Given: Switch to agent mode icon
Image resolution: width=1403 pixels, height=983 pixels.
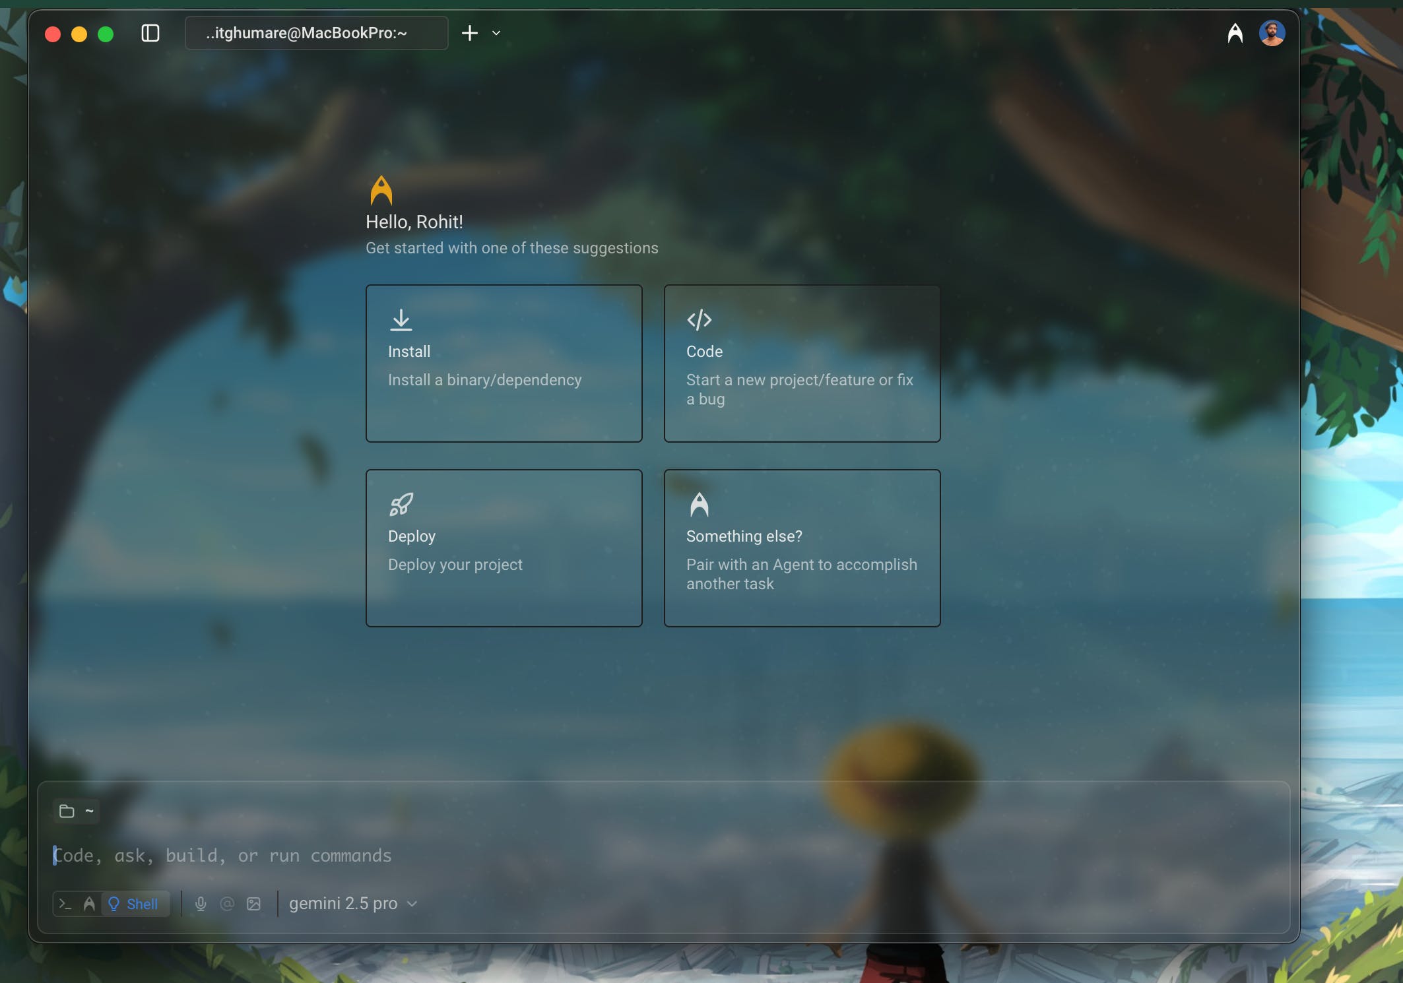Looking at the screenshot, I should coord(89,904).
